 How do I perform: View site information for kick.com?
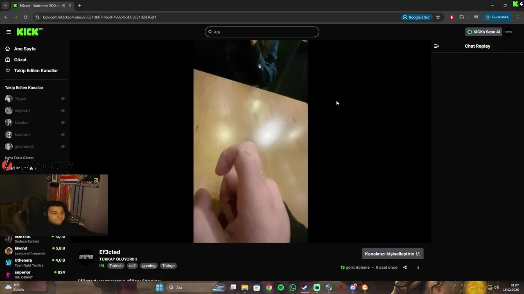click(37, 17)
